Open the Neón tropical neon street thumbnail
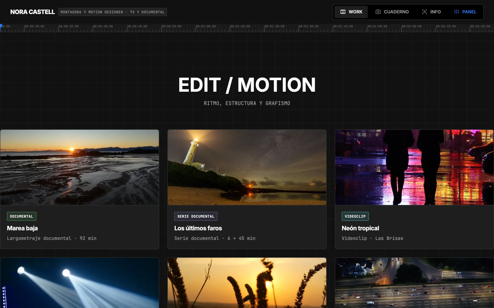The width and height of the screenshot is (494, 308). coord(414,167)
